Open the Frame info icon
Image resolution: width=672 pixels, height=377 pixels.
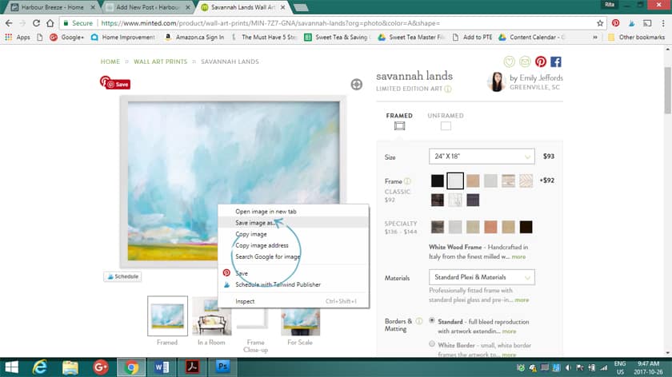coord(407,181)
